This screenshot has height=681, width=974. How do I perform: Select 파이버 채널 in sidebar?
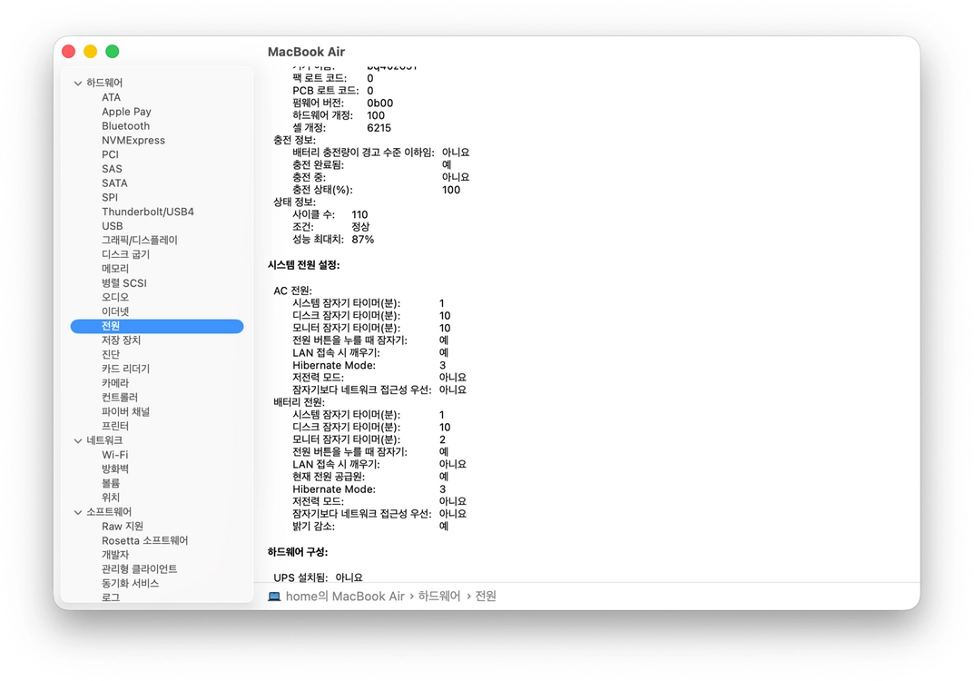[125, 412]
